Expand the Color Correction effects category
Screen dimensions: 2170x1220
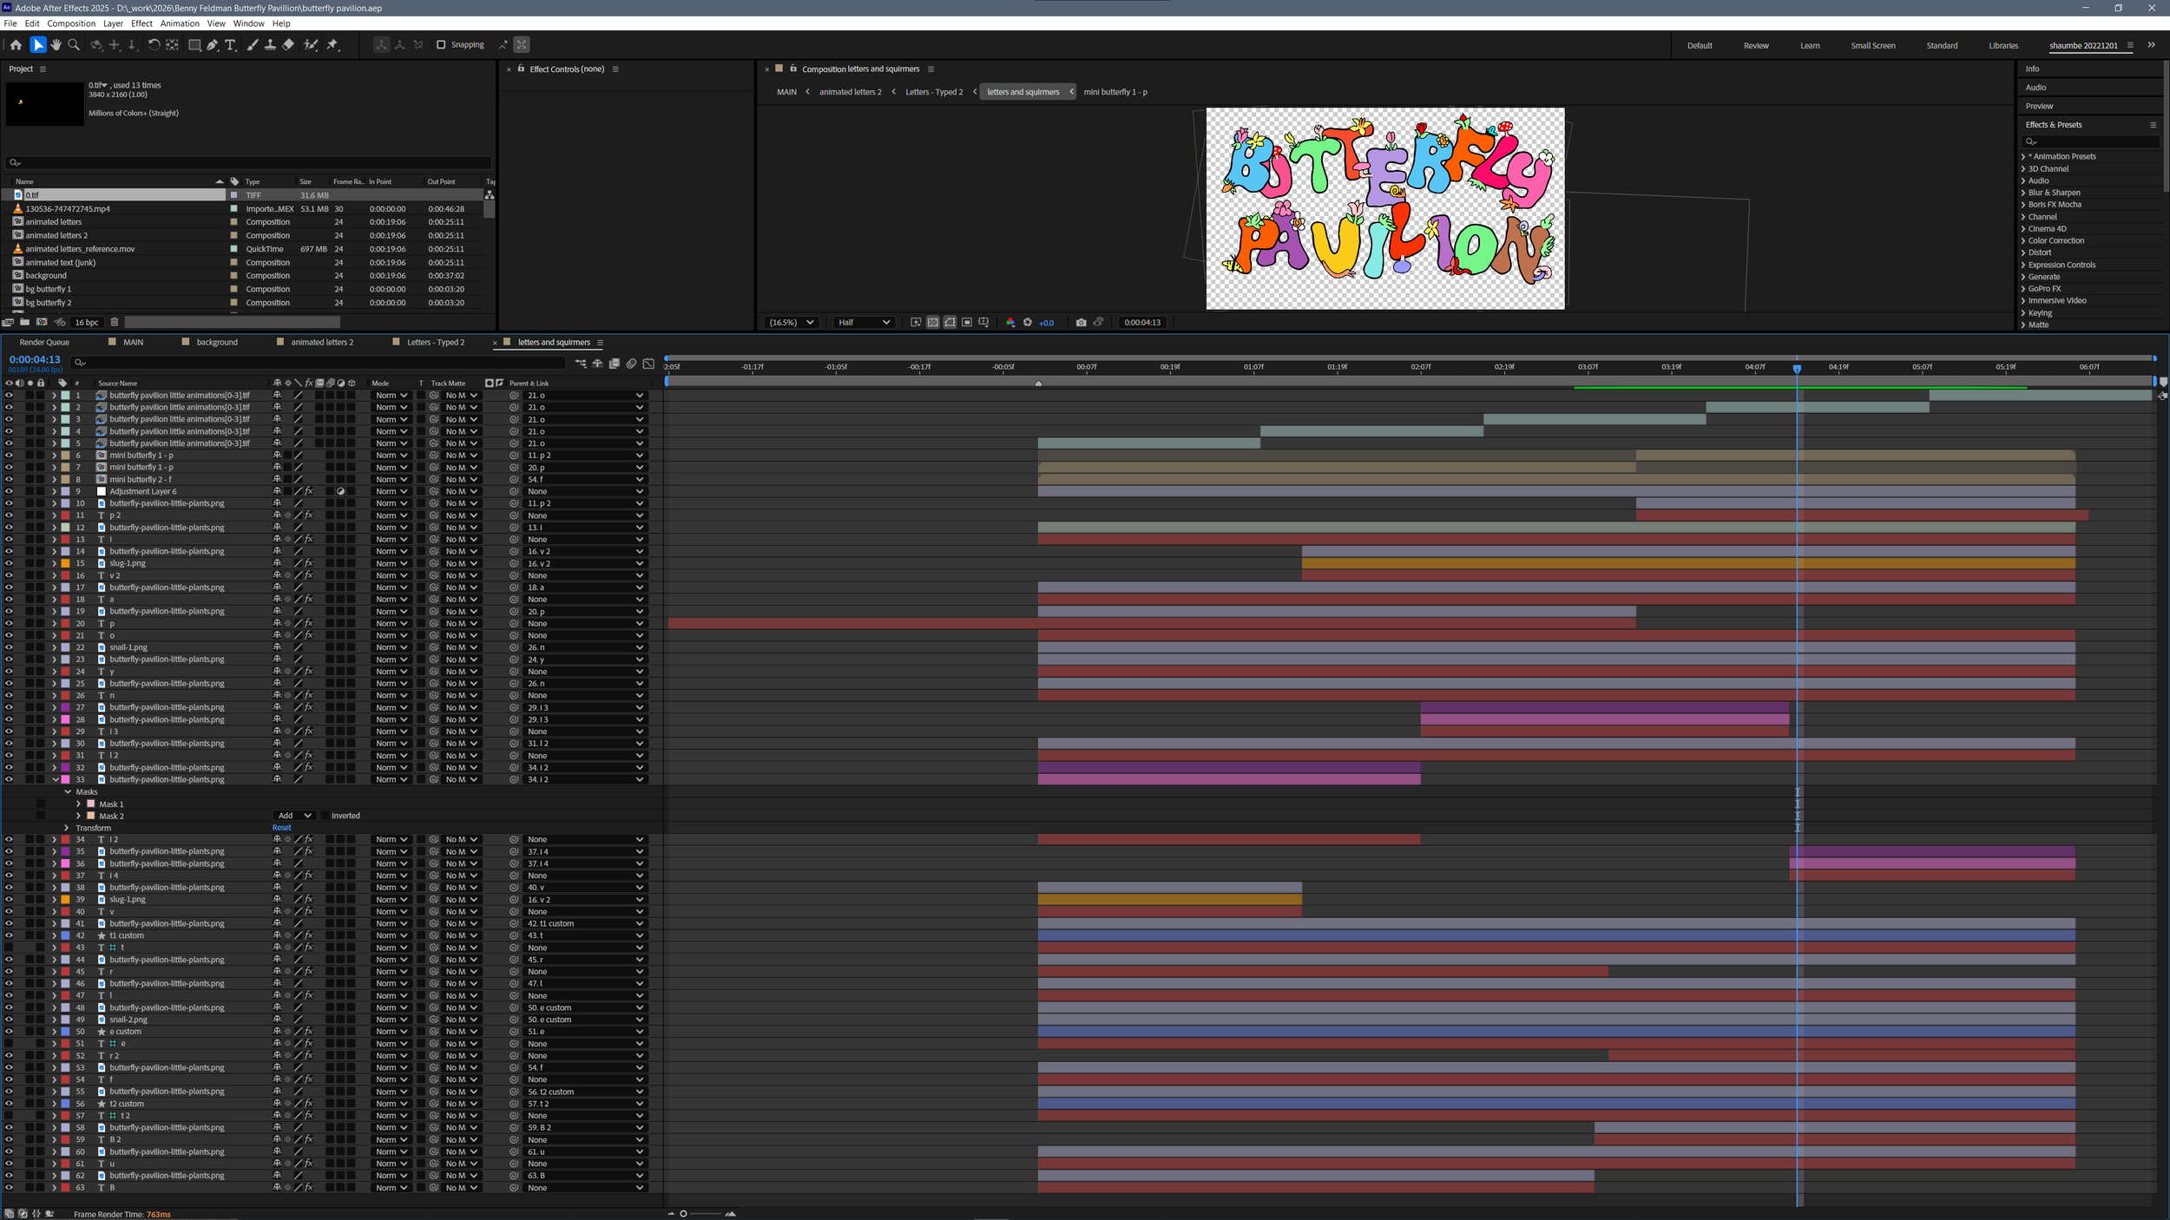[2023, 240]
